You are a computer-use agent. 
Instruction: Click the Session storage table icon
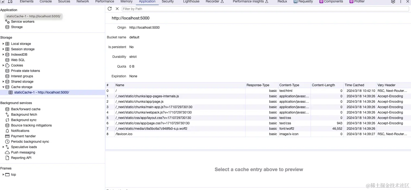(x=7, y=49)
